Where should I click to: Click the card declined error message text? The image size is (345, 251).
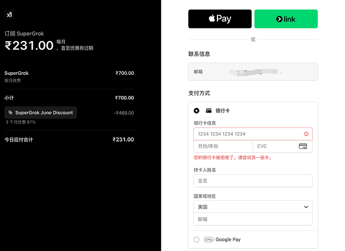point(233,158)
